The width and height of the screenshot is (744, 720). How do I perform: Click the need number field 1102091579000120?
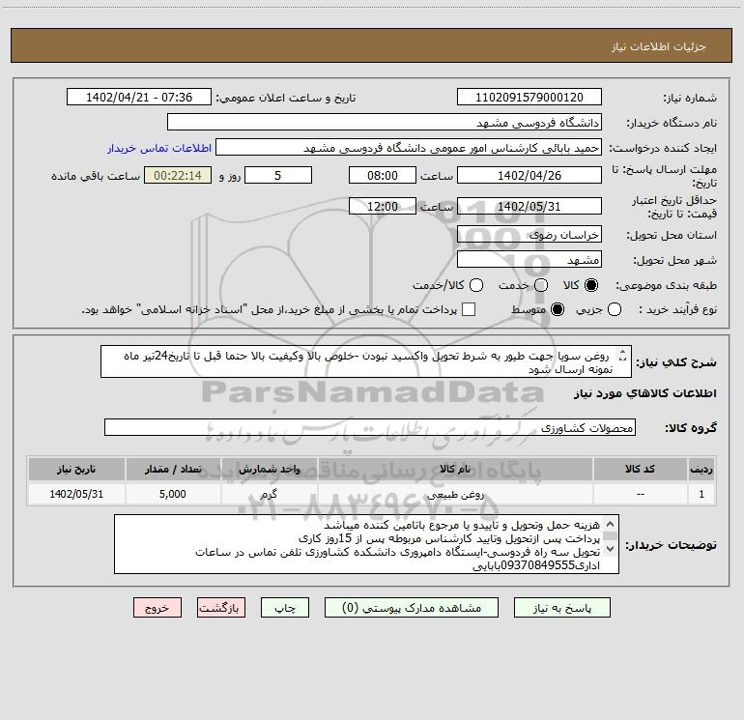pos(529,97)
